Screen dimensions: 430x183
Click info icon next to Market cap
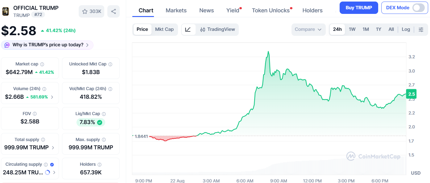42,64
